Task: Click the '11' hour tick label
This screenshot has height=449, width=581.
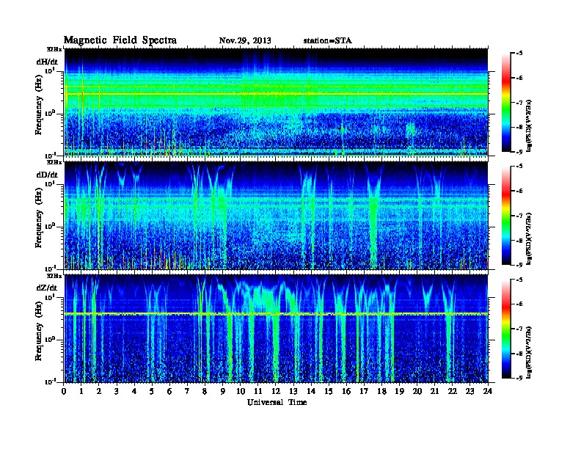Action: click(258, 391)
